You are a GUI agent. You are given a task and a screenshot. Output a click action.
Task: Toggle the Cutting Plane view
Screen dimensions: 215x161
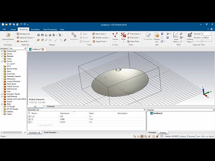coord(189,35)
